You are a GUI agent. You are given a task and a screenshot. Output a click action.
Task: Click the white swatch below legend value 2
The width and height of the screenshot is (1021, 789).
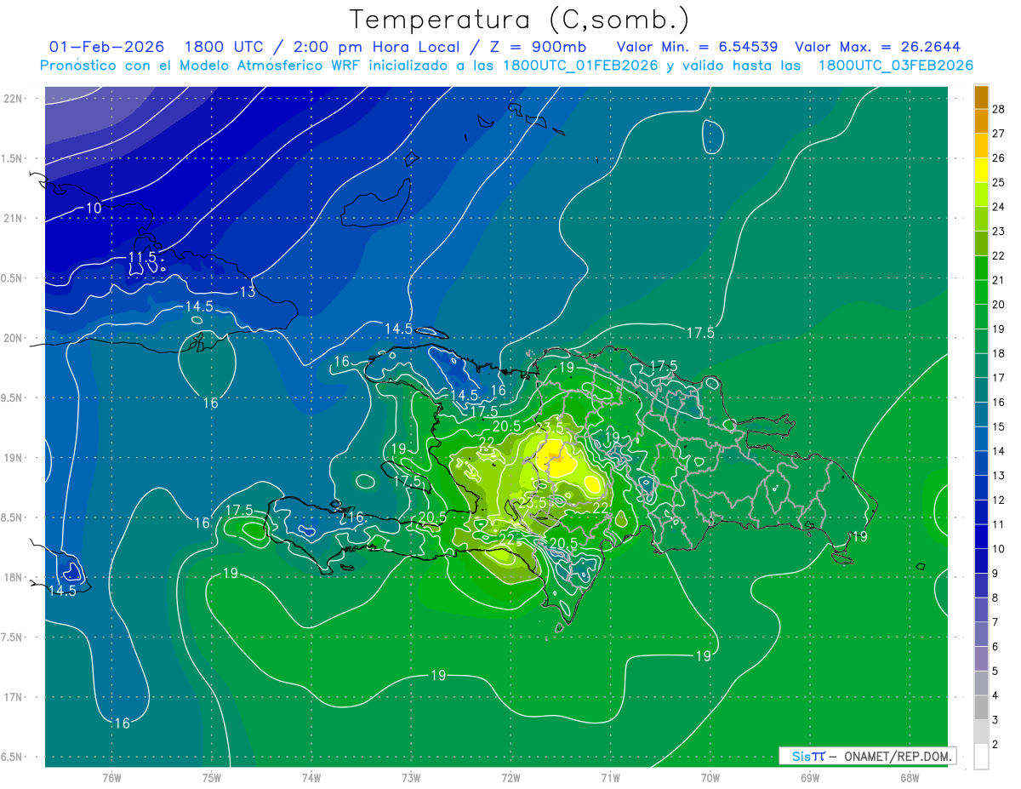click(x=981, y=756)
